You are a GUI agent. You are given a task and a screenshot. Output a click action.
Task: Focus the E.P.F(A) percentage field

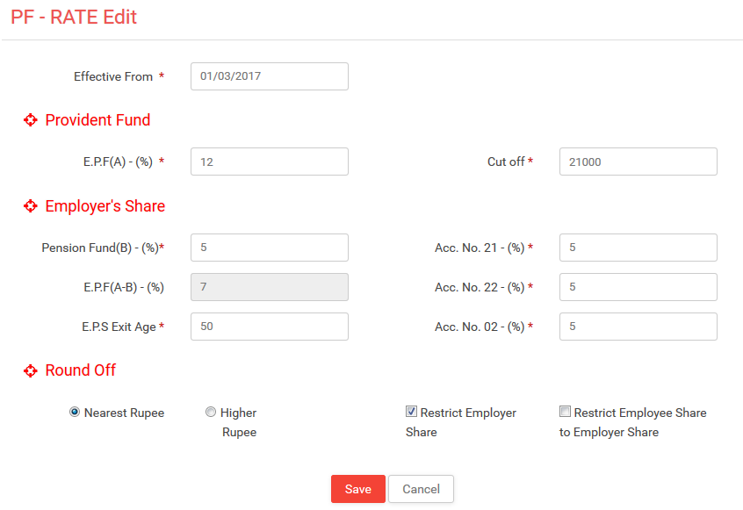point(270,162)
